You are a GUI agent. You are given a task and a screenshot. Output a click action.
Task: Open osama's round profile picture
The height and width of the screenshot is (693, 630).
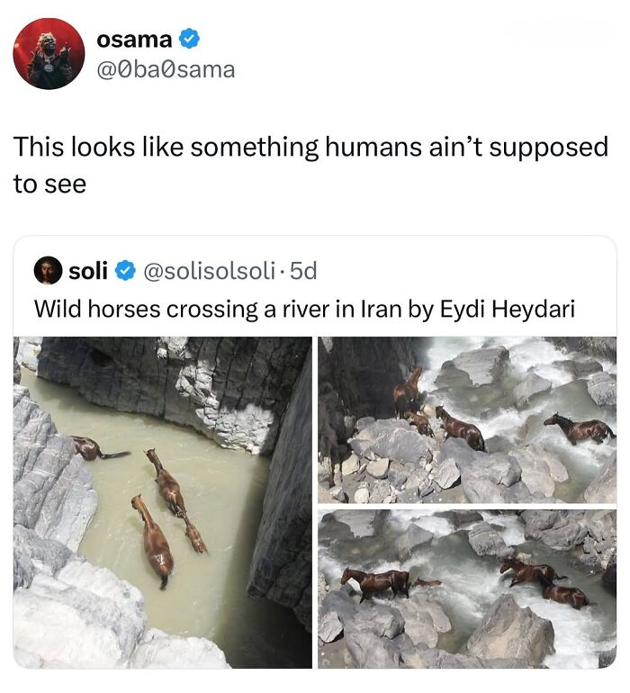(49, 53)
